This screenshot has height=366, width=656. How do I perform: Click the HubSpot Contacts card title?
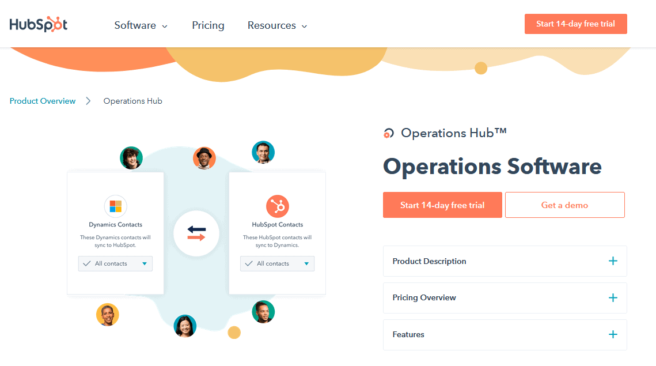tap(278, 224)
